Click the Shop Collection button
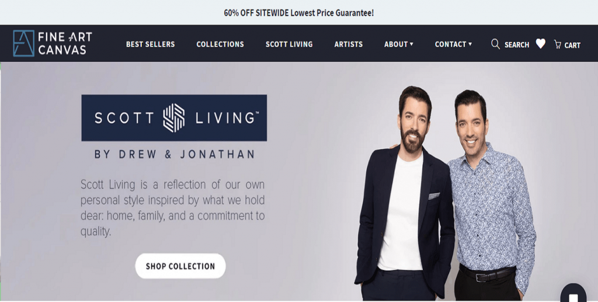598x302 pixels. [180, 266]
